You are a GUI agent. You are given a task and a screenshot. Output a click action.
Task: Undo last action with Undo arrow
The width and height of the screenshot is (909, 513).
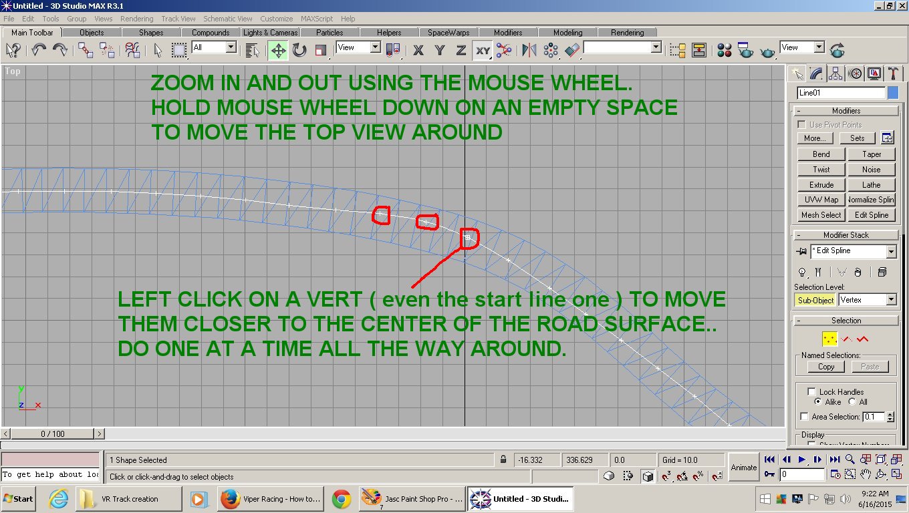tap(39, 50)
